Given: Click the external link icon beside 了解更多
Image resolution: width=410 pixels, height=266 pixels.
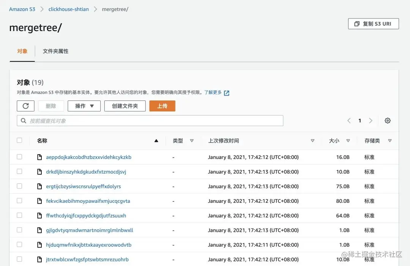Looking at the screenshot, I should pyautogui.click(x=227, y=93).
